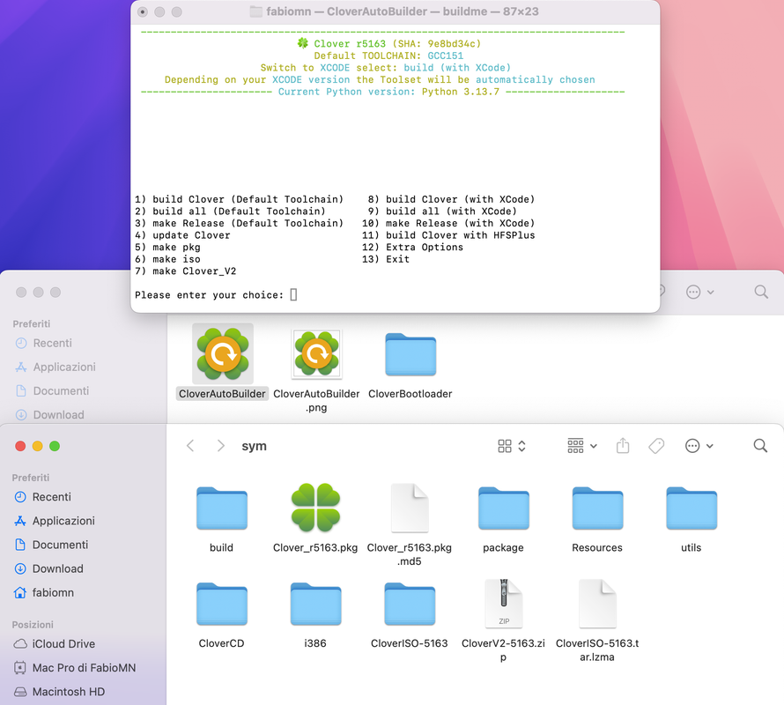Click the search icon in sym window
The height and width of the screenshot is (705, 784).
point(760,445)
